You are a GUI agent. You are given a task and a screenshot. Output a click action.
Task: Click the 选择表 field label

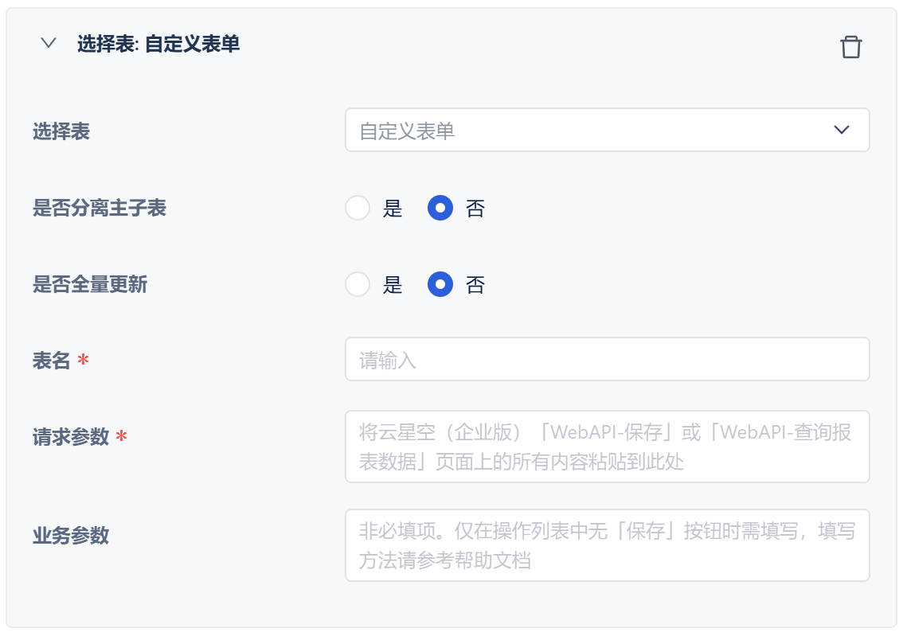coord(61,131)
